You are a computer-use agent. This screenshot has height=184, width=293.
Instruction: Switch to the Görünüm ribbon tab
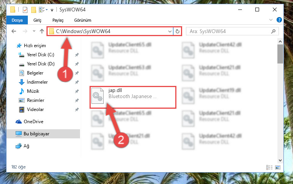coord(83,20)
